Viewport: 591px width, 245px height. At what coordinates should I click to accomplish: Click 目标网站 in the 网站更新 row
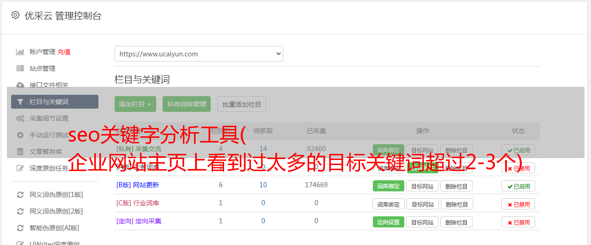pyautogui.click(x=422, y=186)
